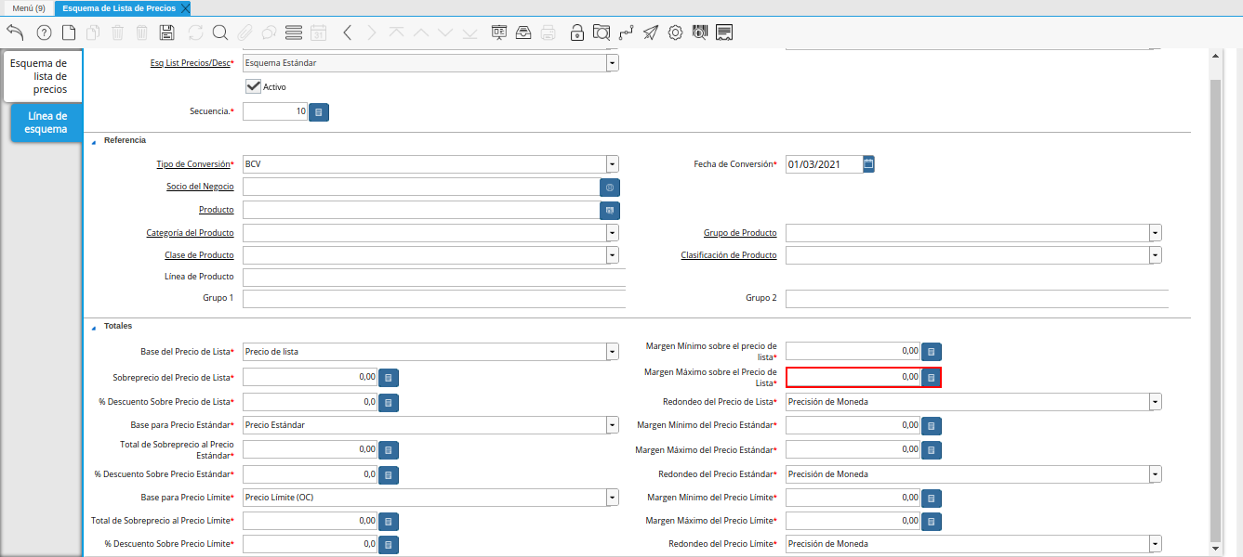Click the settings gear icon in the toolbar
Screen dimensions: 1243x557
[675, 32]
